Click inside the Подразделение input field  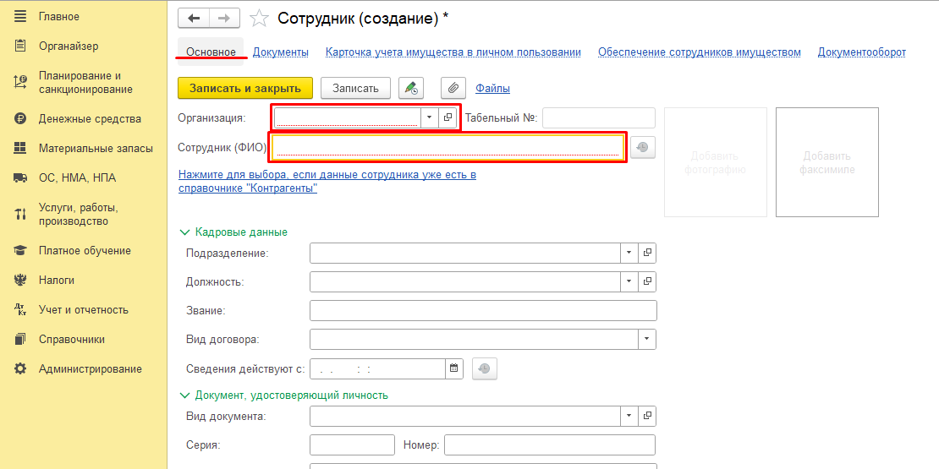tap(465, 253)
